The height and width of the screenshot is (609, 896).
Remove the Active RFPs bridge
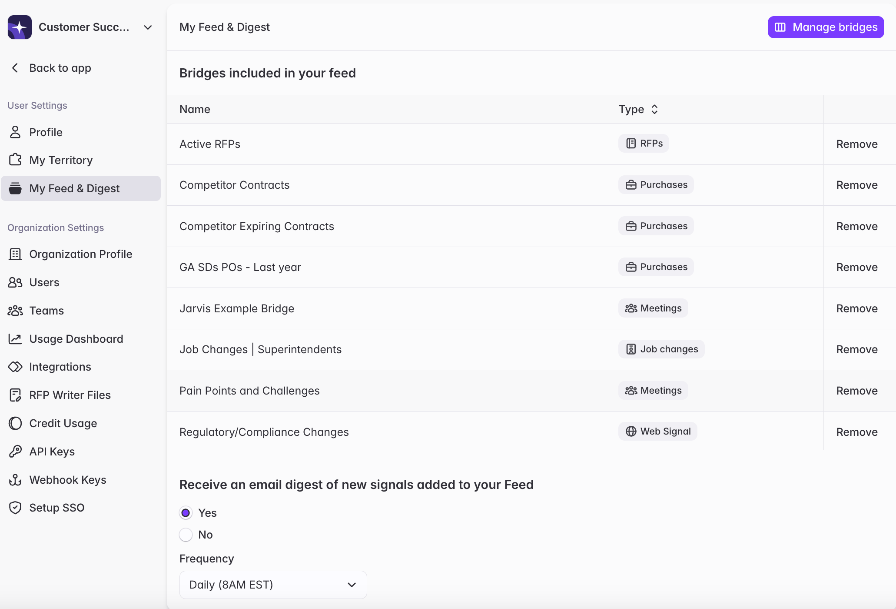[857, 144]
